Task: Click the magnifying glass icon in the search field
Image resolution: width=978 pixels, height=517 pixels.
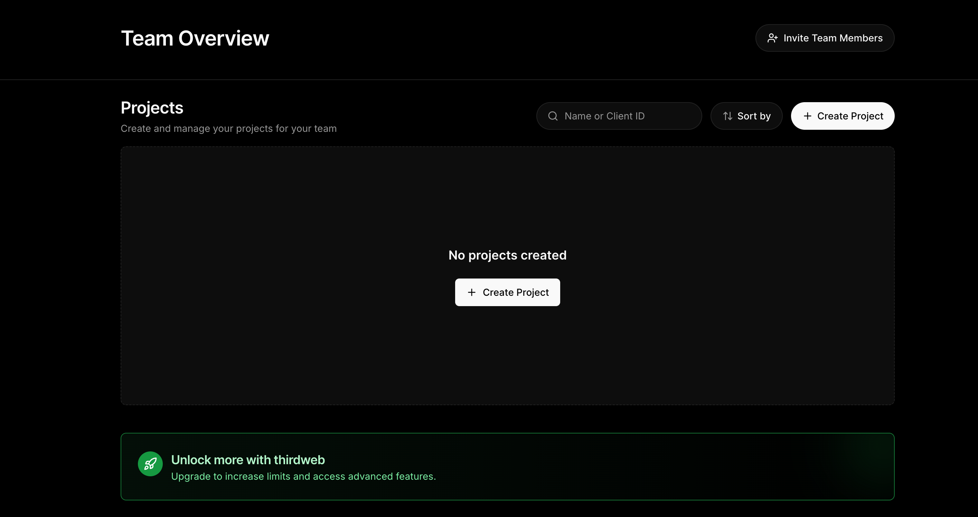Action: tap(553, 116)
